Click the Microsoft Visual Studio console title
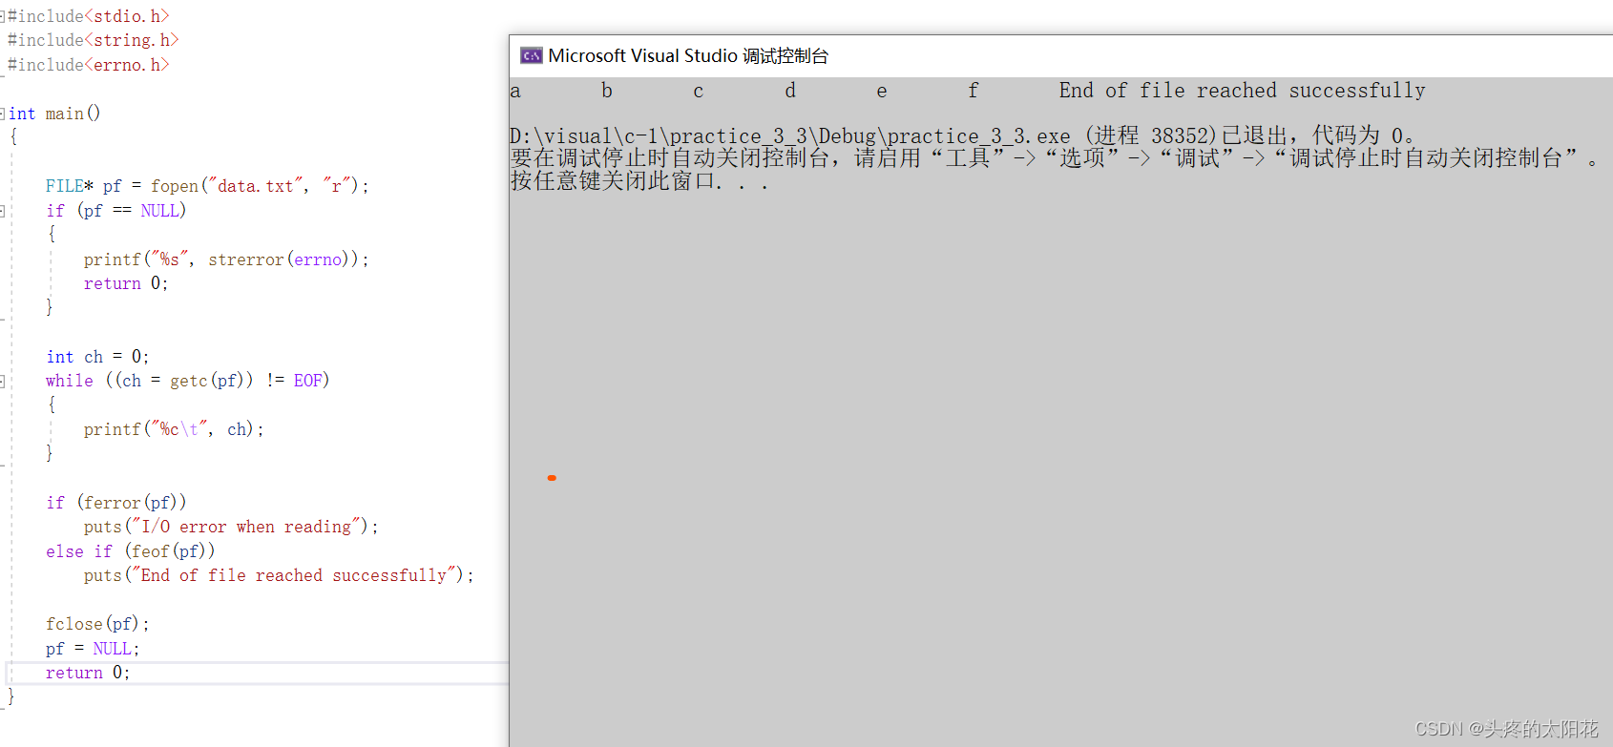This screenshot has width=1613, height=747. coord(688,55)
